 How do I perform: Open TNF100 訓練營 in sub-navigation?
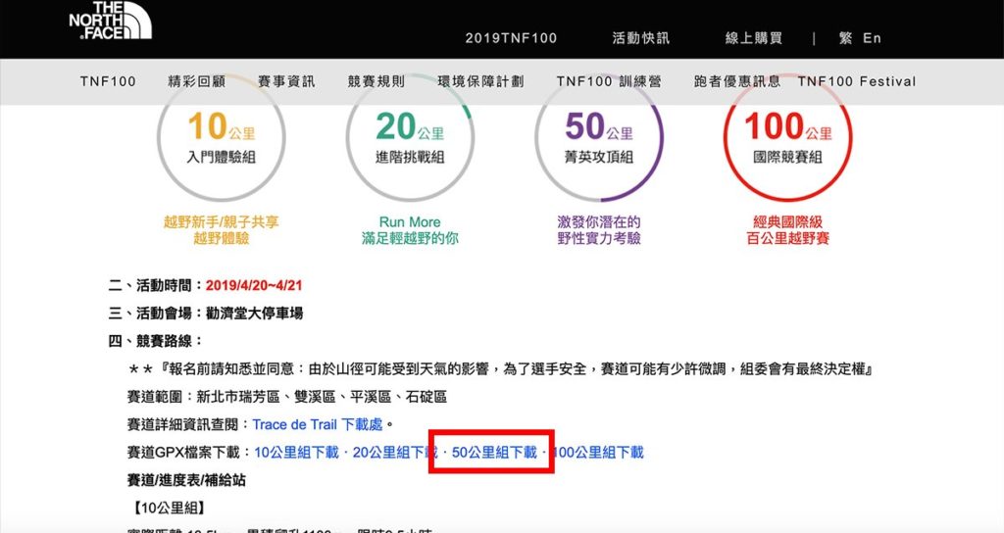[608, 82]
